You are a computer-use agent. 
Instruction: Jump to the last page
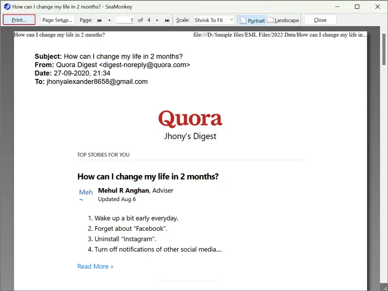(167, 20)
